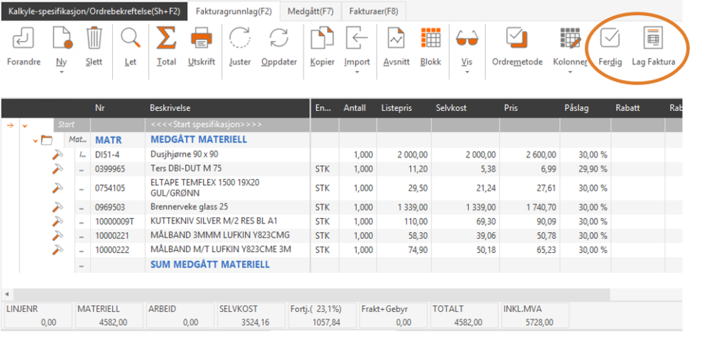Viewport: 709px width, 345px height.
Task: Open the dropdown arrow under Ny
Action: pyautogui.click(x=61, y=72)
